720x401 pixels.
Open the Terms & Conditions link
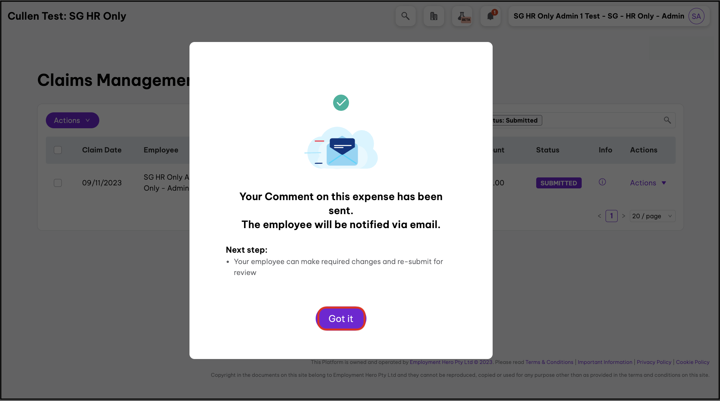tap(549, 362)
